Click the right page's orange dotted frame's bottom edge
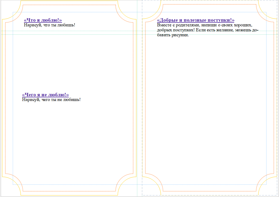 tap(208, 191)
